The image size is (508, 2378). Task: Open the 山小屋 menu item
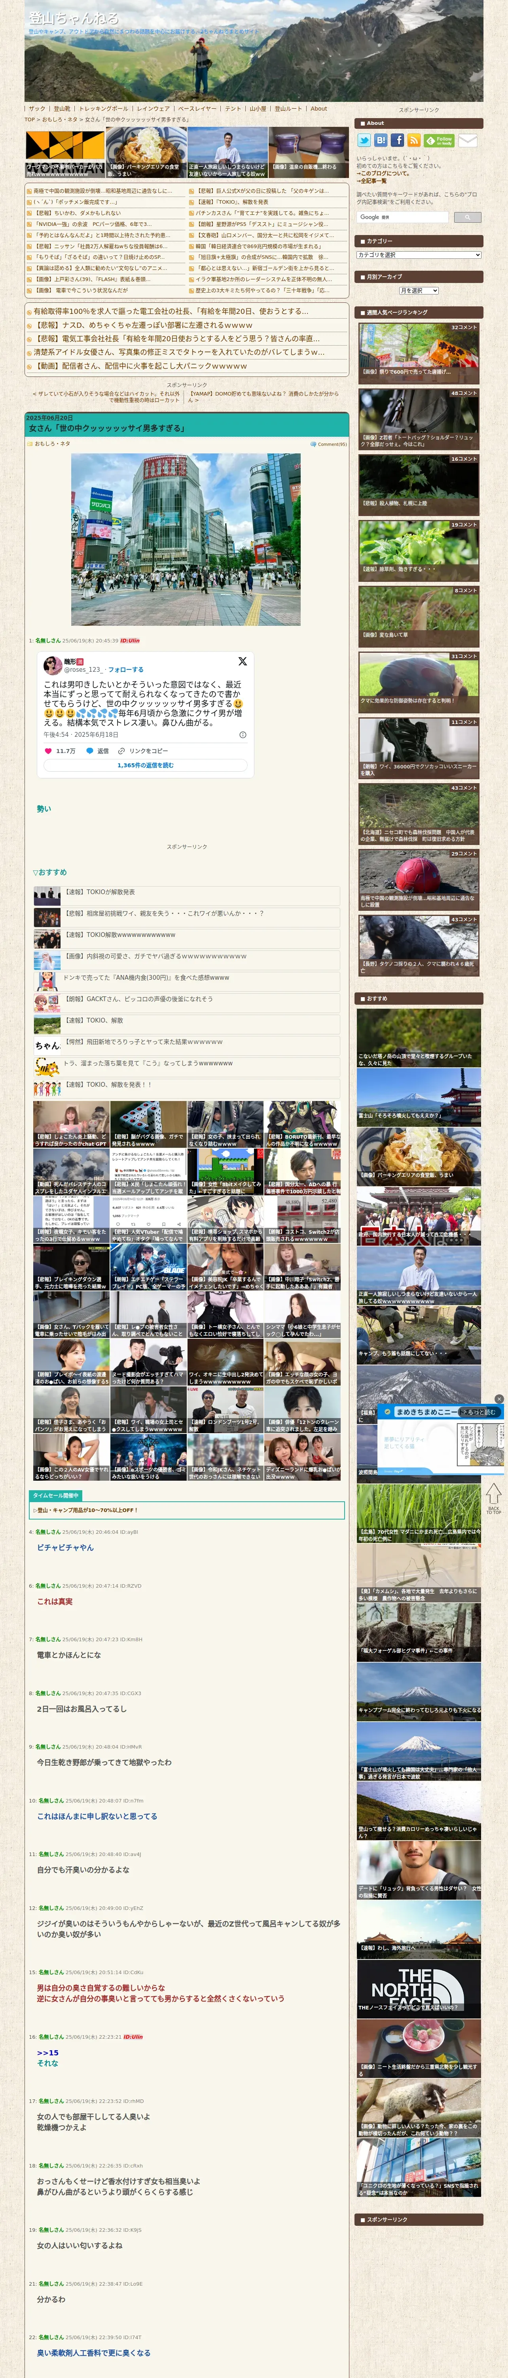coord(258,109)
